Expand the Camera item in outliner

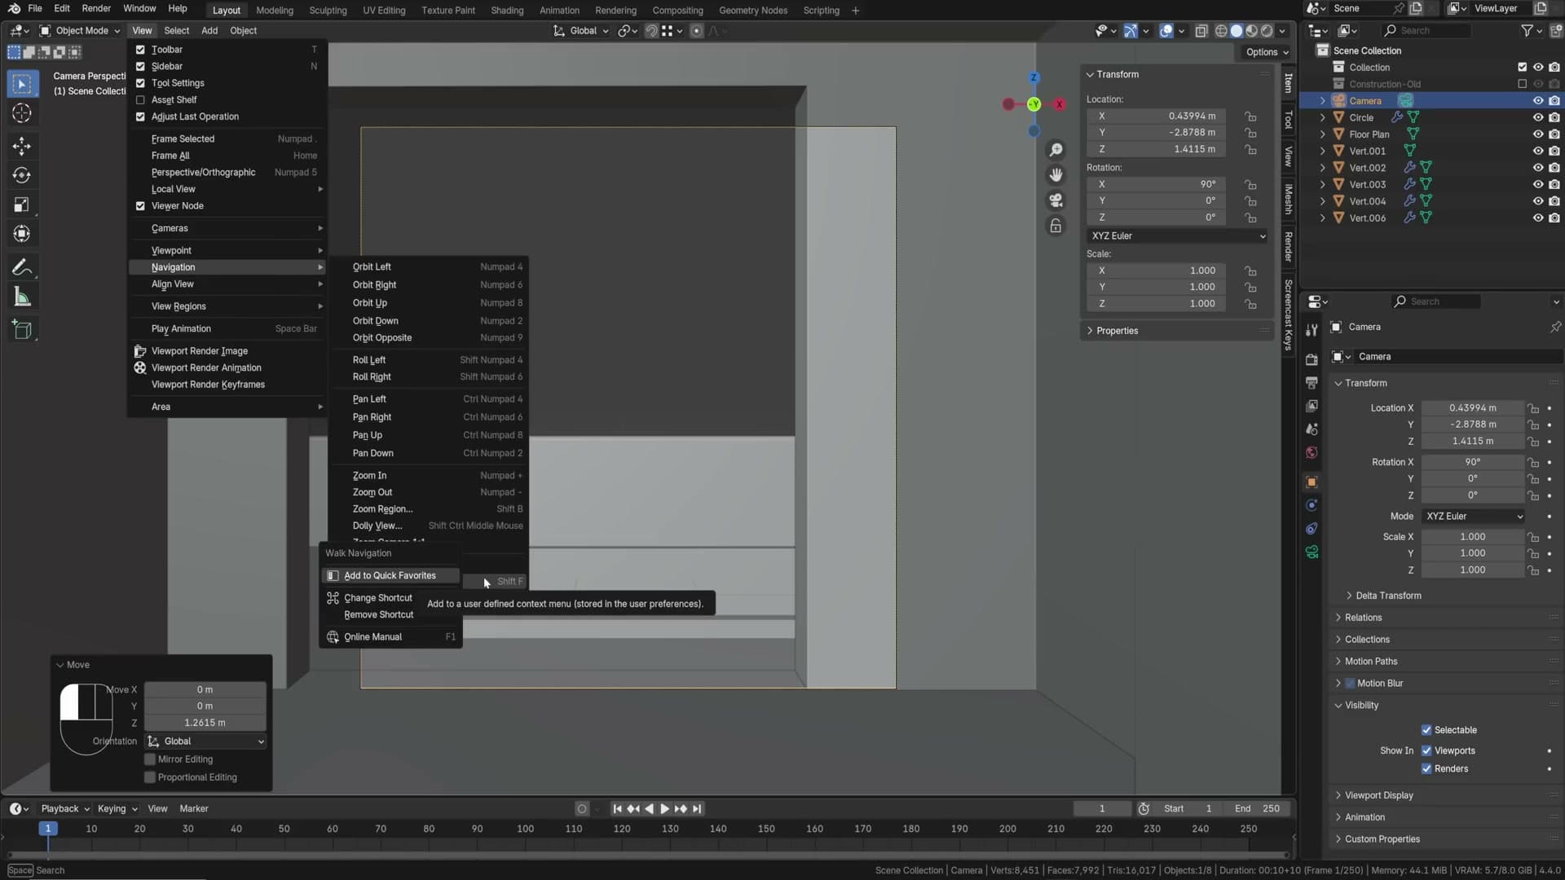(x=1322, y=101)
